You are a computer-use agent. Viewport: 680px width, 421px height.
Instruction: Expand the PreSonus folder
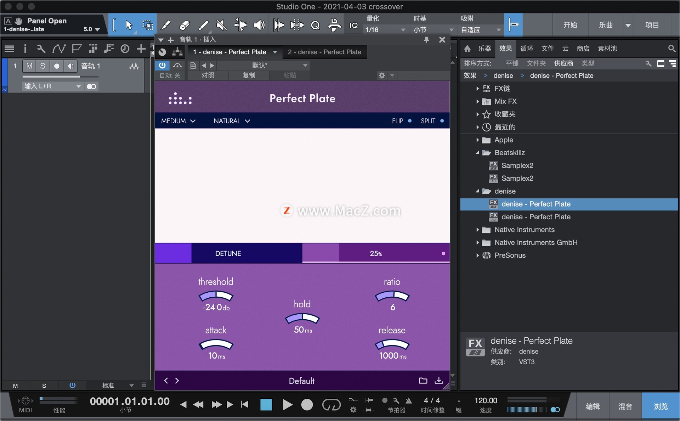click(477, 256)
